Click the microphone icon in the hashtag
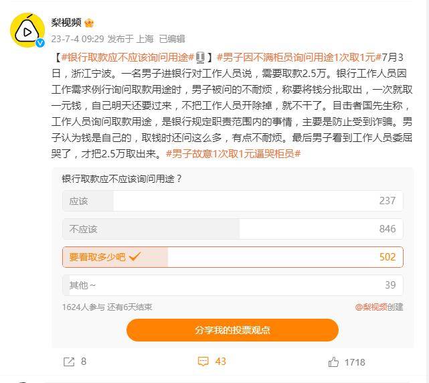 [x=200, y=58]
